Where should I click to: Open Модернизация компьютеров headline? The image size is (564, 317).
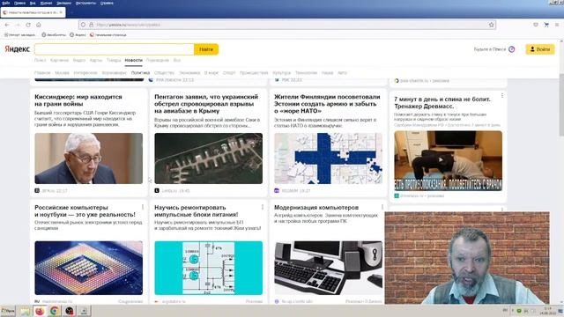[316, 208]
